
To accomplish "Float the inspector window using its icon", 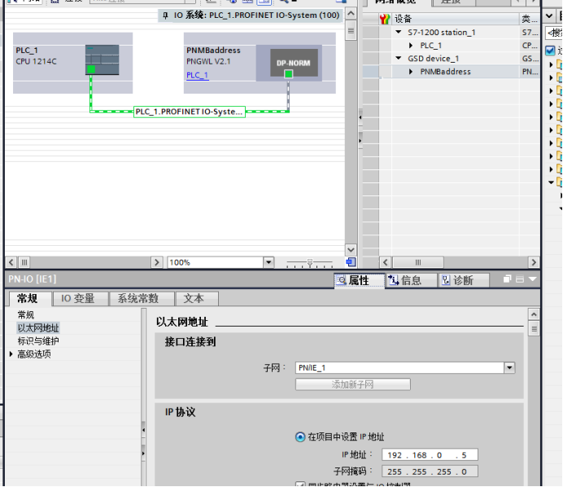I will (x=507, y=279).
